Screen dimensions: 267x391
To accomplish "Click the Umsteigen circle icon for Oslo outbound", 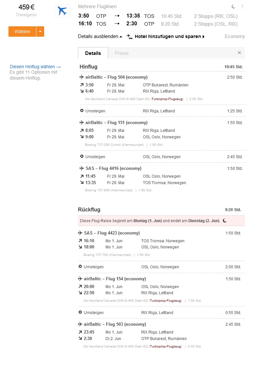I will point(82,157).
